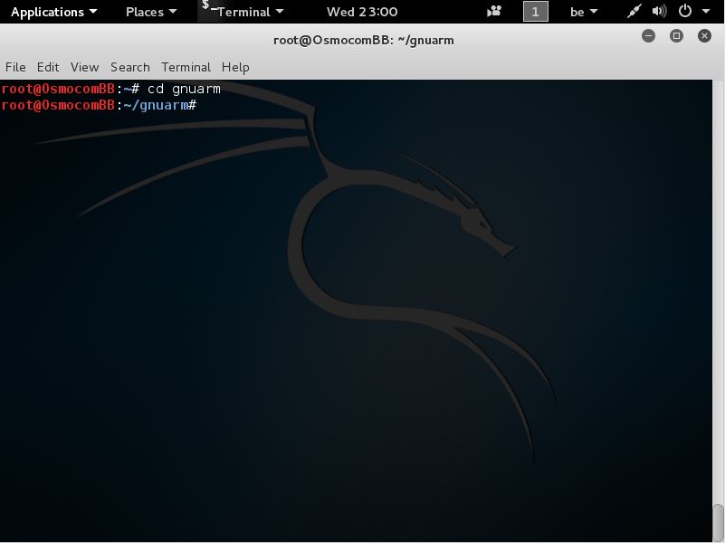725x544 pixels.
Task: Click the volume speaker icon
Action: (659, 11)
